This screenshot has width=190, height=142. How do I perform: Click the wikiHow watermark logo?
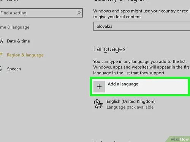point(180,139)
